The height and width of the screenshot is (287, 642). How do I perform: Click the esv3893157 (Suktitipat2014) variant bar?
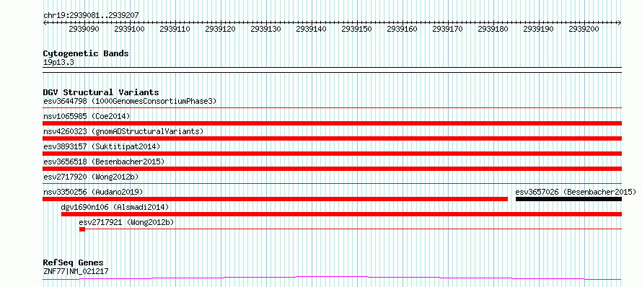click(332, 154)
